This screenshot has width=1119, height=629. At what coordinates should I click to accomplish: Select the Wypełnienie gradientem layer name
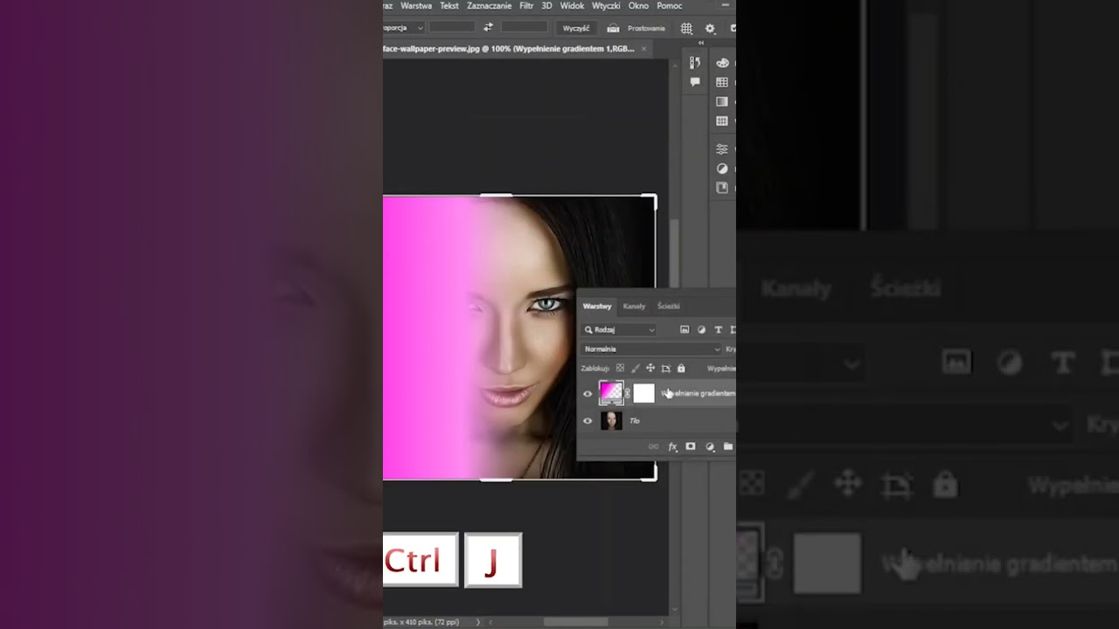coord(699,393)
